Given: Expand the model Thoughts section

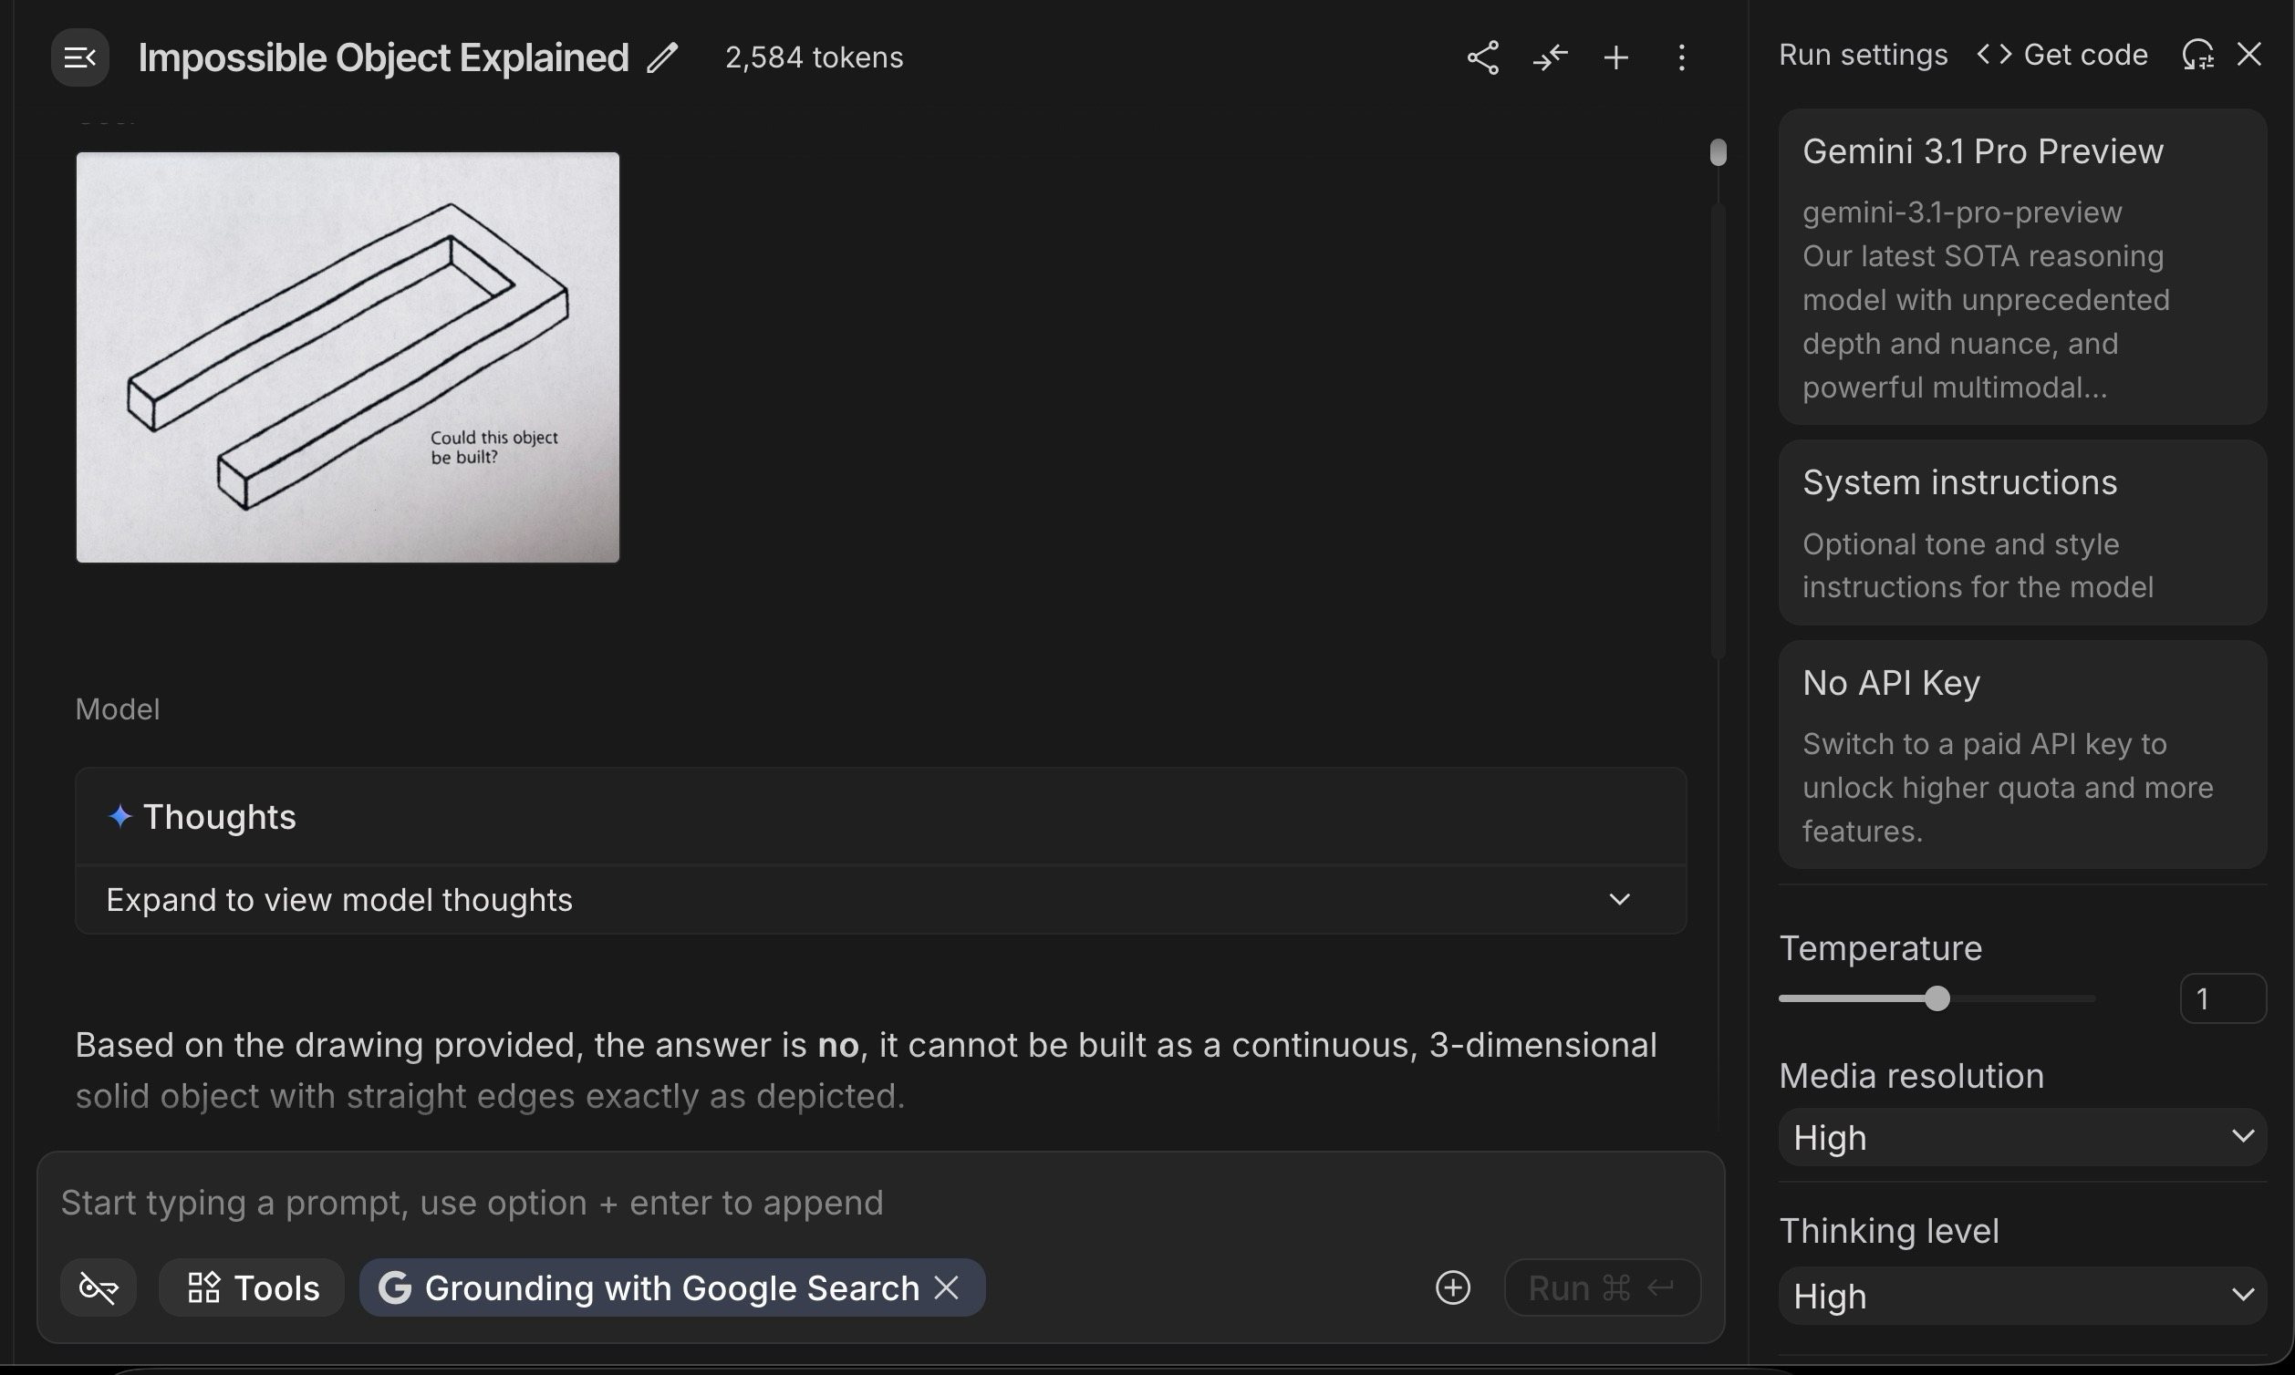Looking at the screenshot, I should click(x=1618, y=900).
